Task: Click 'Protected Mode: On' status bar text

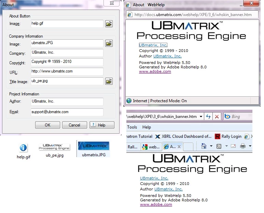Action: point(168,101)
